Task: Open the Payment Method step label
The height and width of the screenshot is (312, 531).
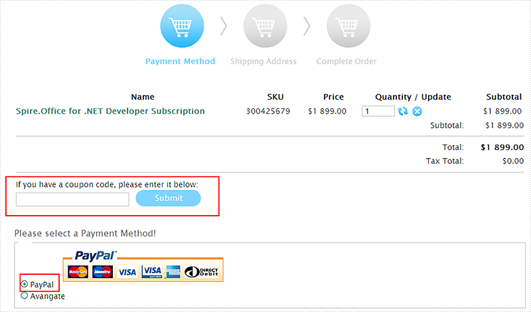Action: 180,61
